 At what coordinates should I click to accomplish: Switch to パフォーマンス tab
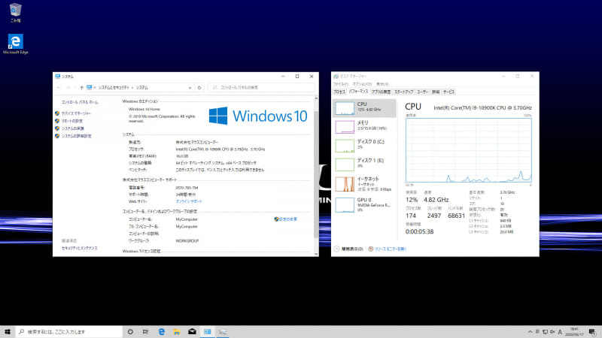coord(359,92)
